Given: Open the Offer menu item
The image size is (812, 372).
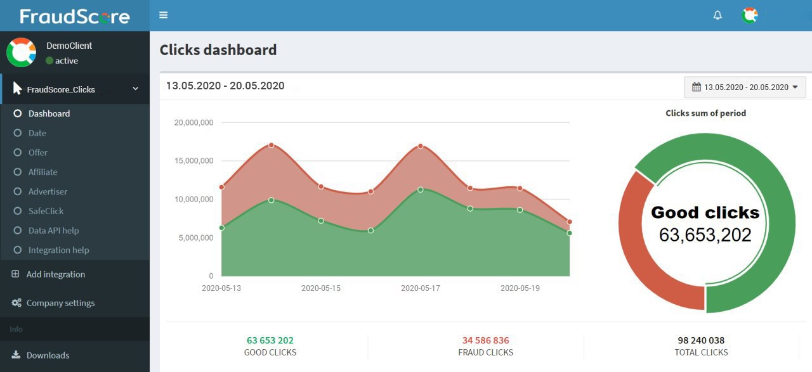Looking at the screenshot, I should click(x=38, y=153).
